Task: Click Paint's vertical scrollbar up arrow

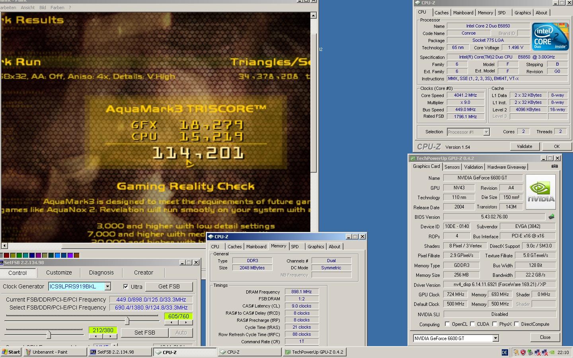Action: [314, 16]
